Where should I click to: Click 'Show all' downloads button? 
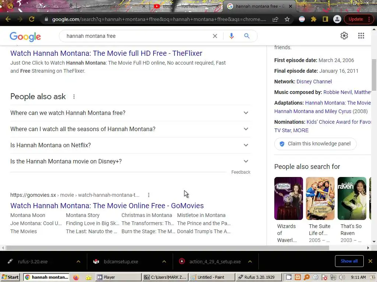[349, 261]
